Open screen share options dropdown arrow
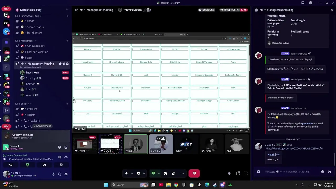Viewport: 336px width, 189px height. (x=159, y=174)
